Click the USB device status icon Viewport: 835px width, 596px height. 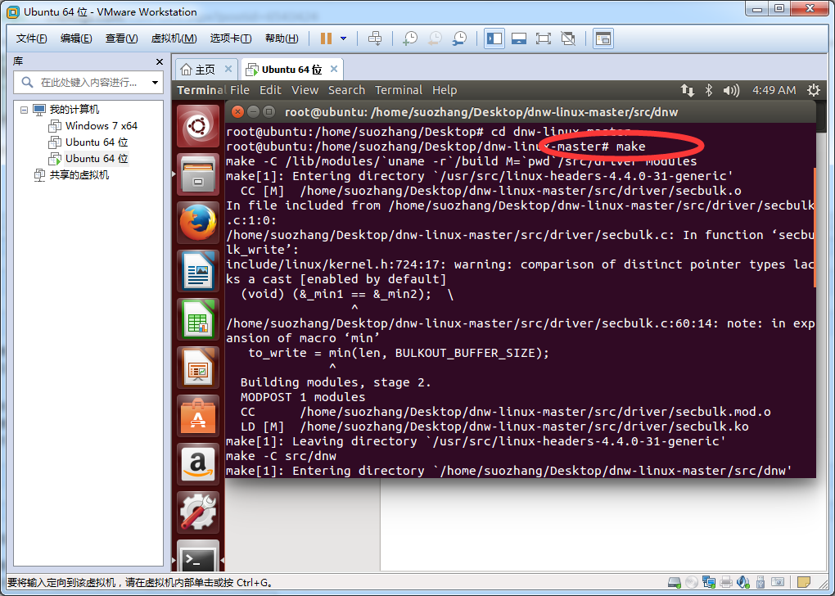761,582
